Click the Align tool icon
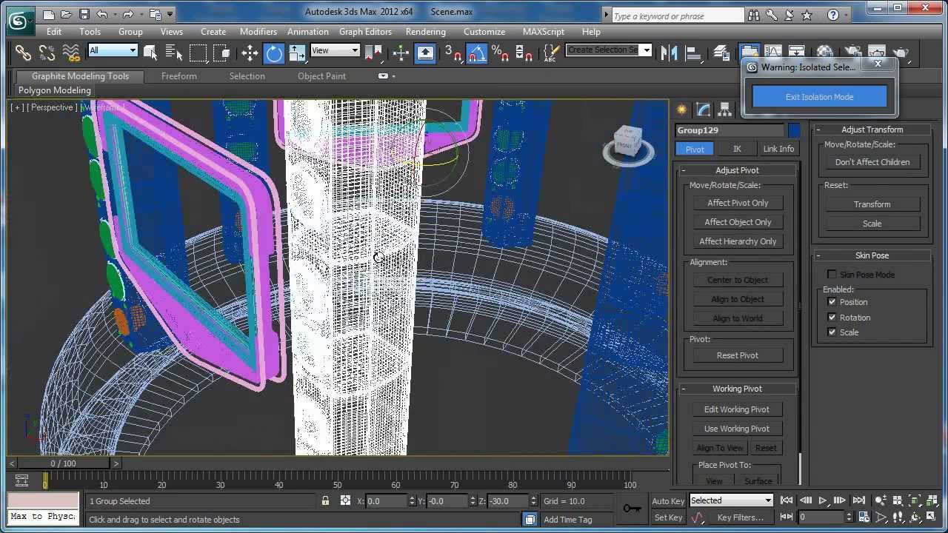 pos(694,53)
